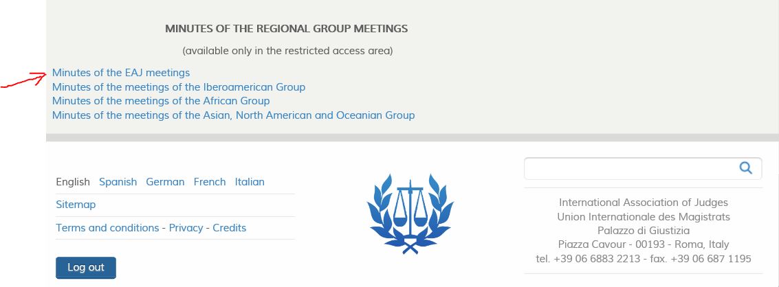Click the telephone and fax number line
This screenshot has height=287, width=779.
coord(644,260)
